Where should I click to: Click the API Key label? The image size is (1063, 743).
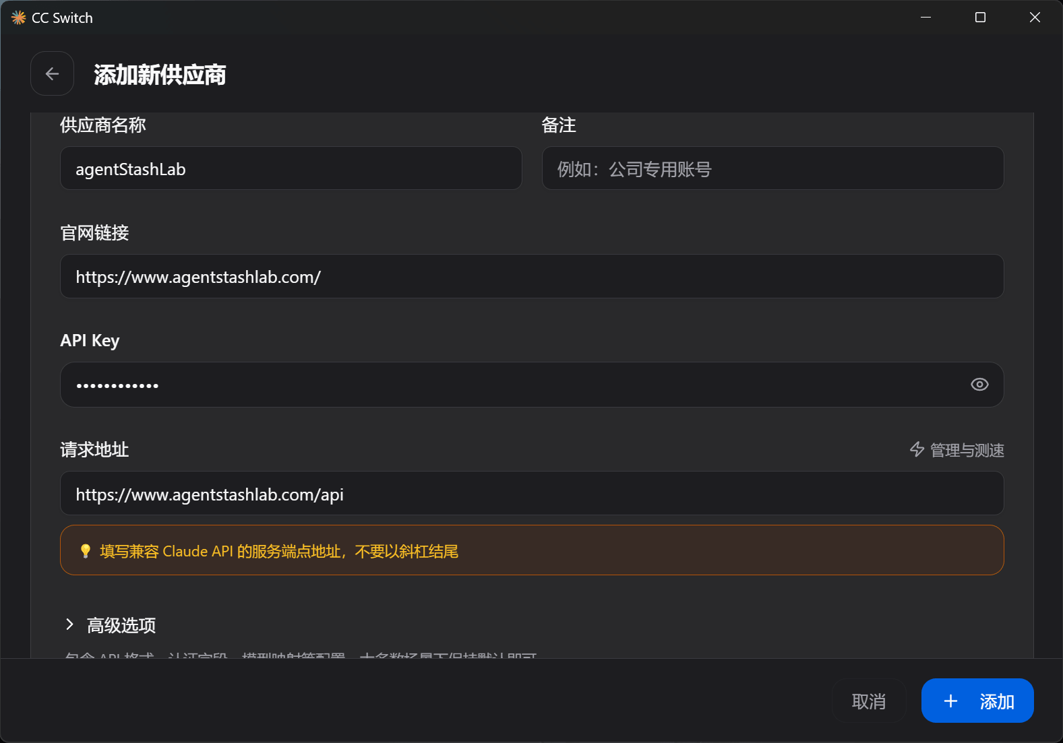(90, 341)
